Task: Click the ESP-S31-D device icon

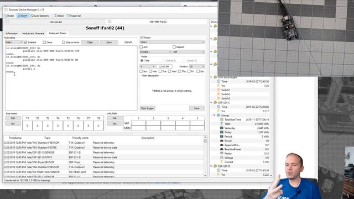Action: (215, 166)
